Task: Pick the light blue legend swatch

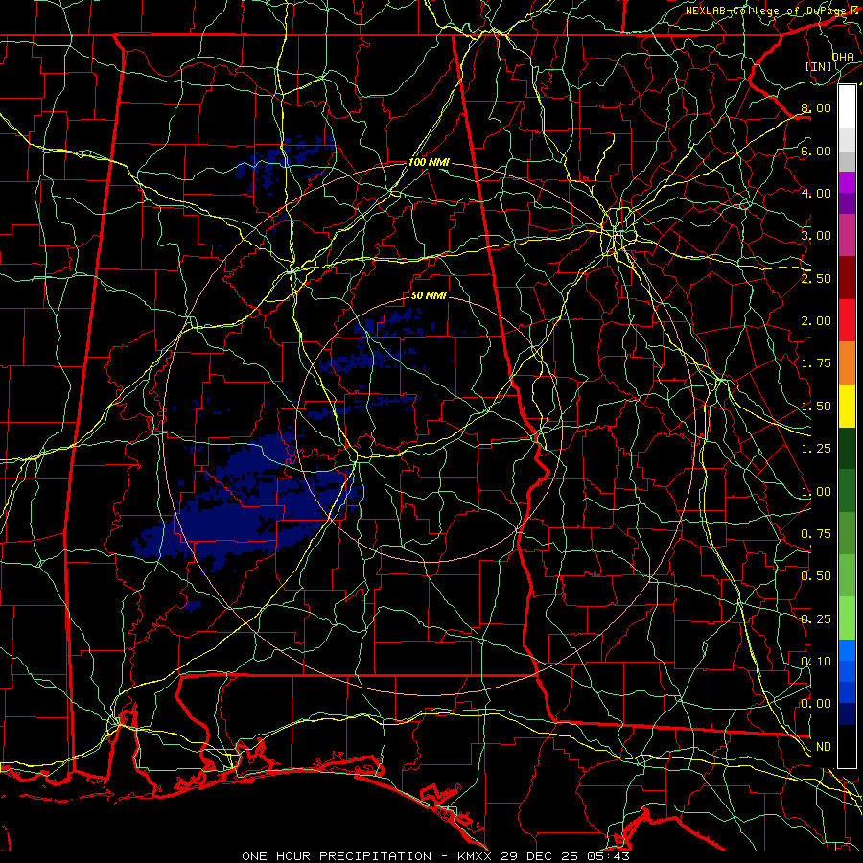Action: pyautogui.click(x=847, y=650)
